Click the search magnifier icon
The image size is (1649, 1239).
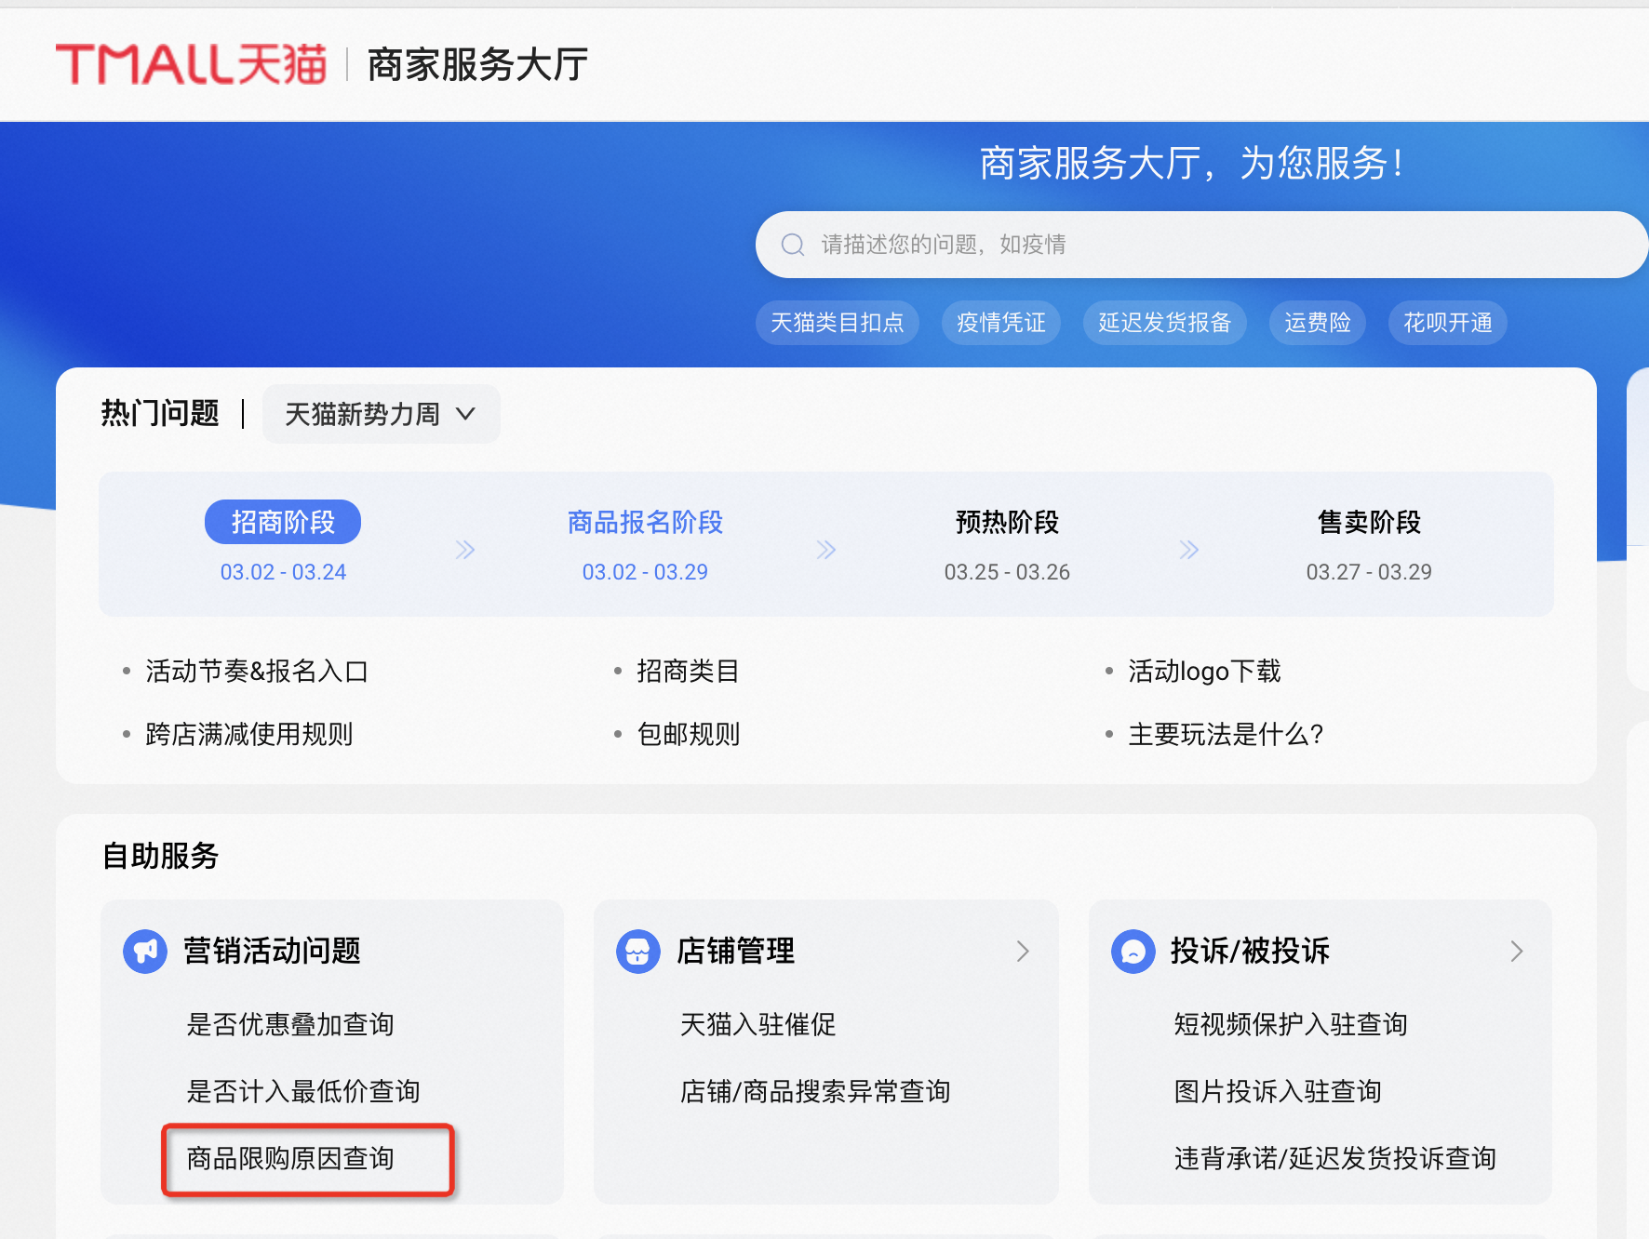[793, 245]
